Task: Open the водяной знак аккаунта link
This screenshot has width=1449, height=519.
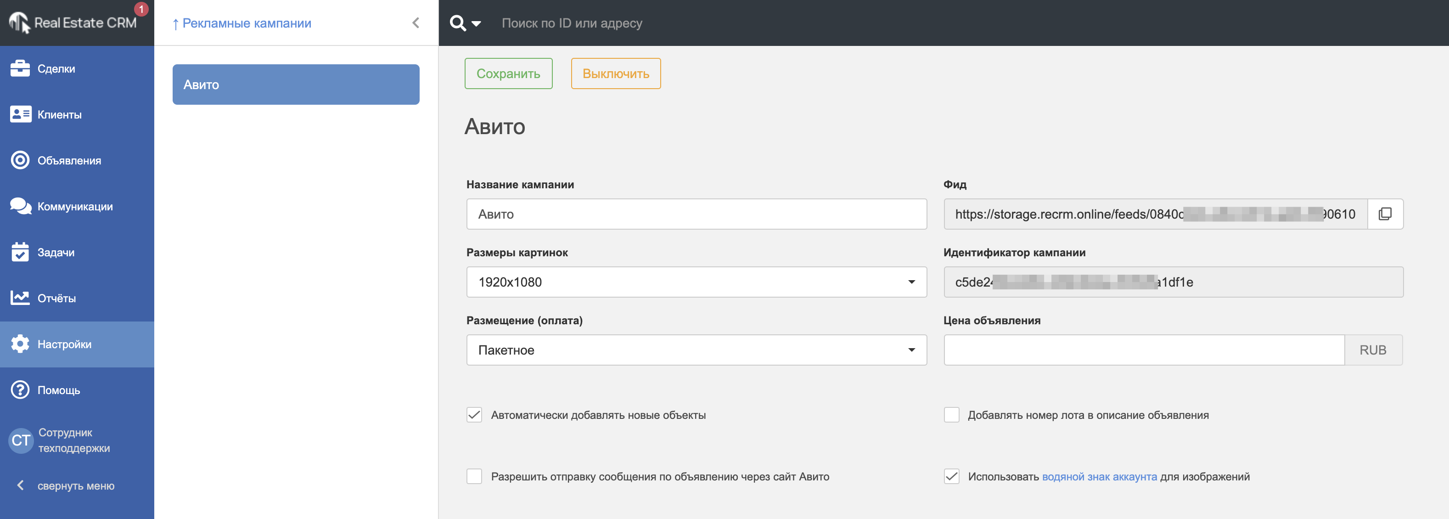Action: point(1100,477)
